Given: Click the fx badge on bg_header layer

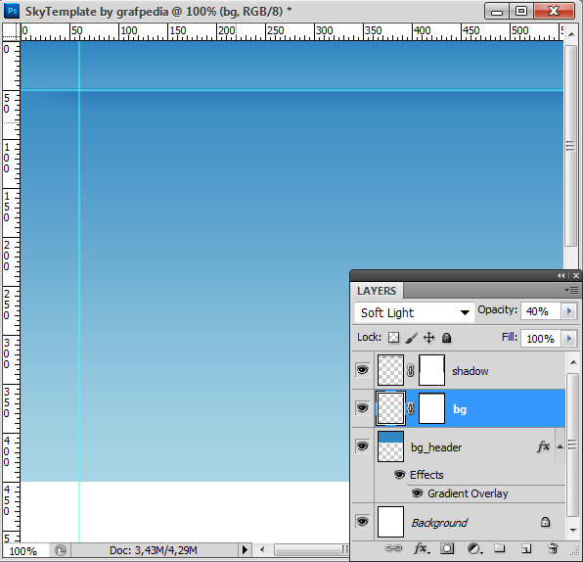Looking at the screenshot, I should tap(543, 446).
